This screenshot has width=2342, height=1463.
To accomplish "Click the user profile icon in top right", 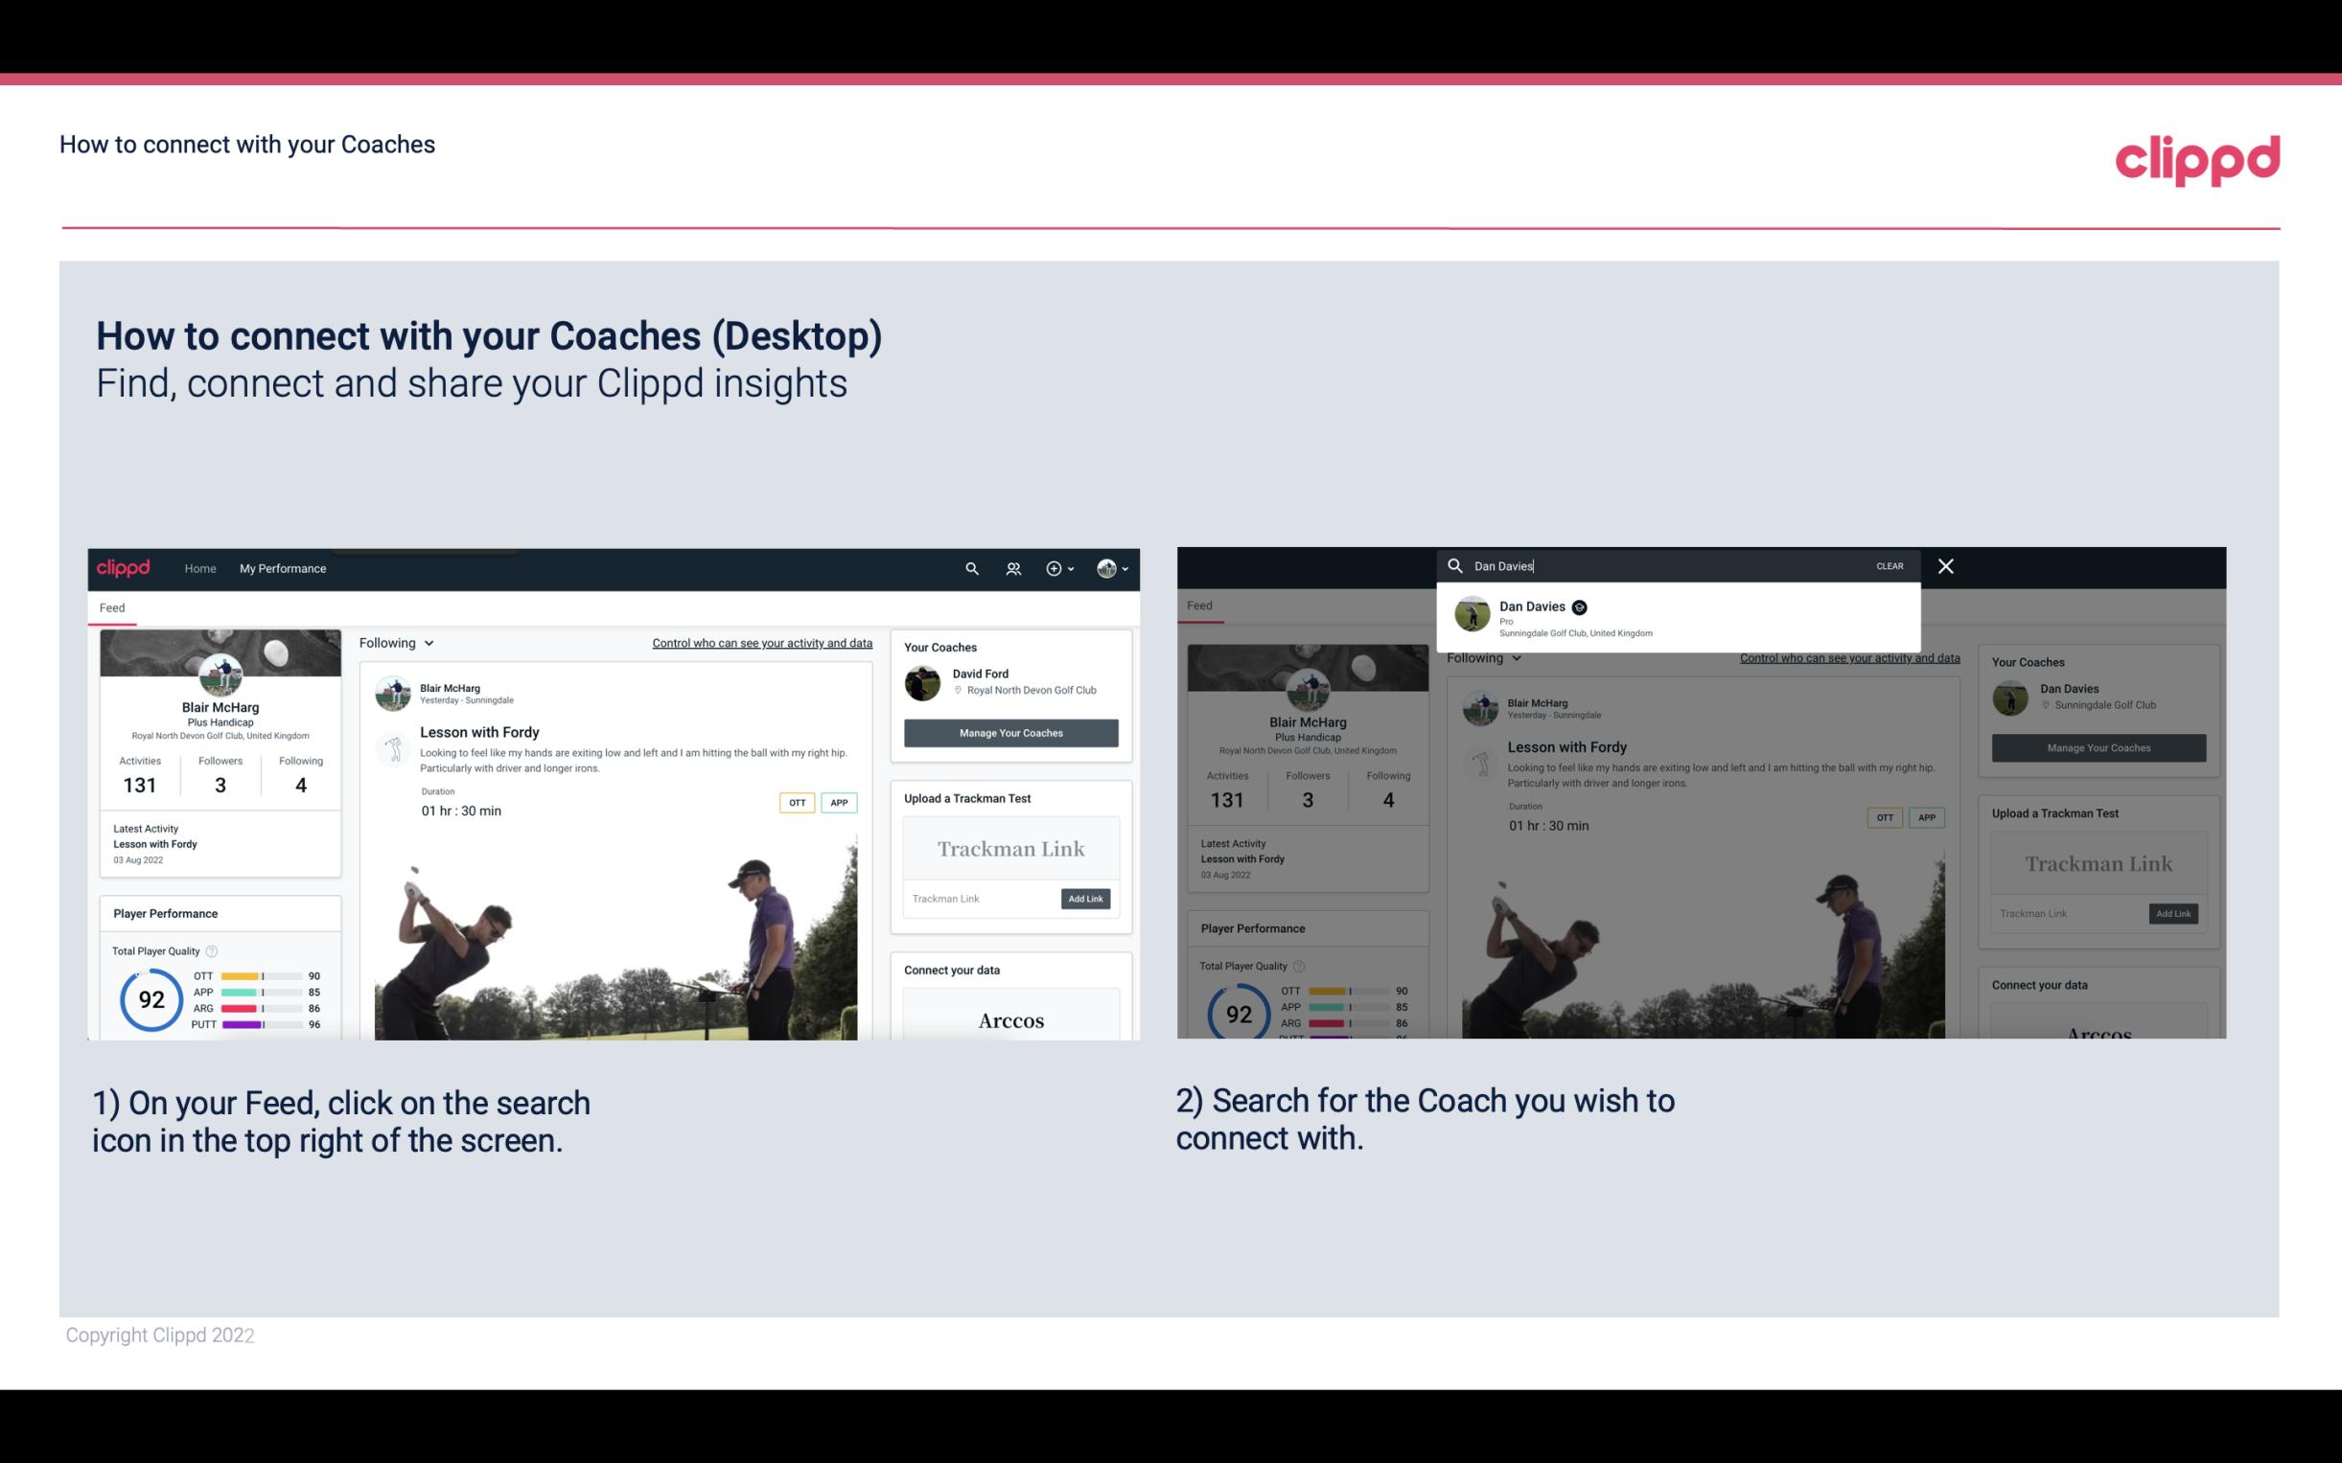I will pos(1108,568).
